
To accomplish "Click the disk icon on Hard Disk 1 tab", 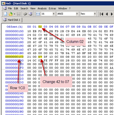I will click(x=5, y=20).
